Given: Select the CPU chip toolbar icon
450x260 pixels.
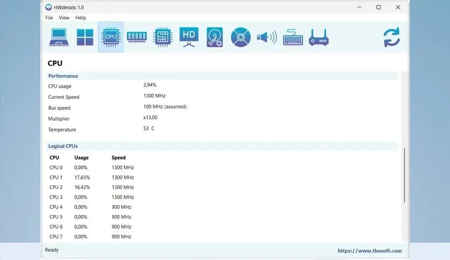Looking at the screenshot, I should (111, 37).
